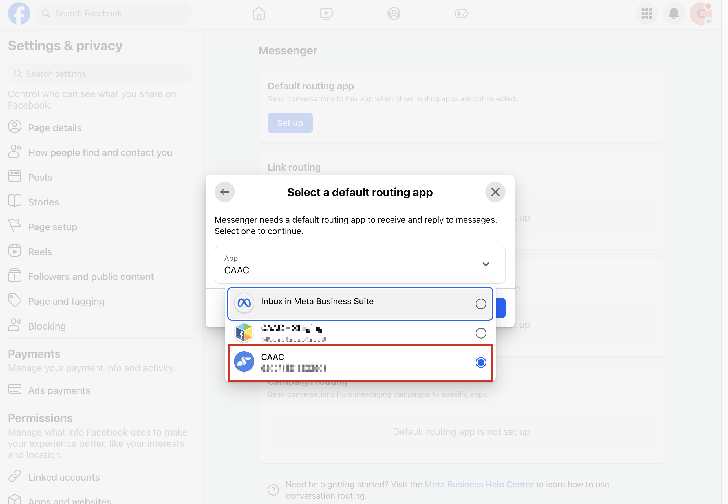Open the apps grid menu icon

pos(647,14)
